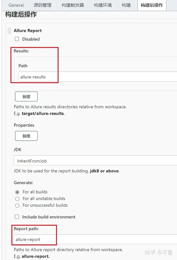Screen dimensions: 177x260
Task: Select For all builds option
Action: pos(17,192)
